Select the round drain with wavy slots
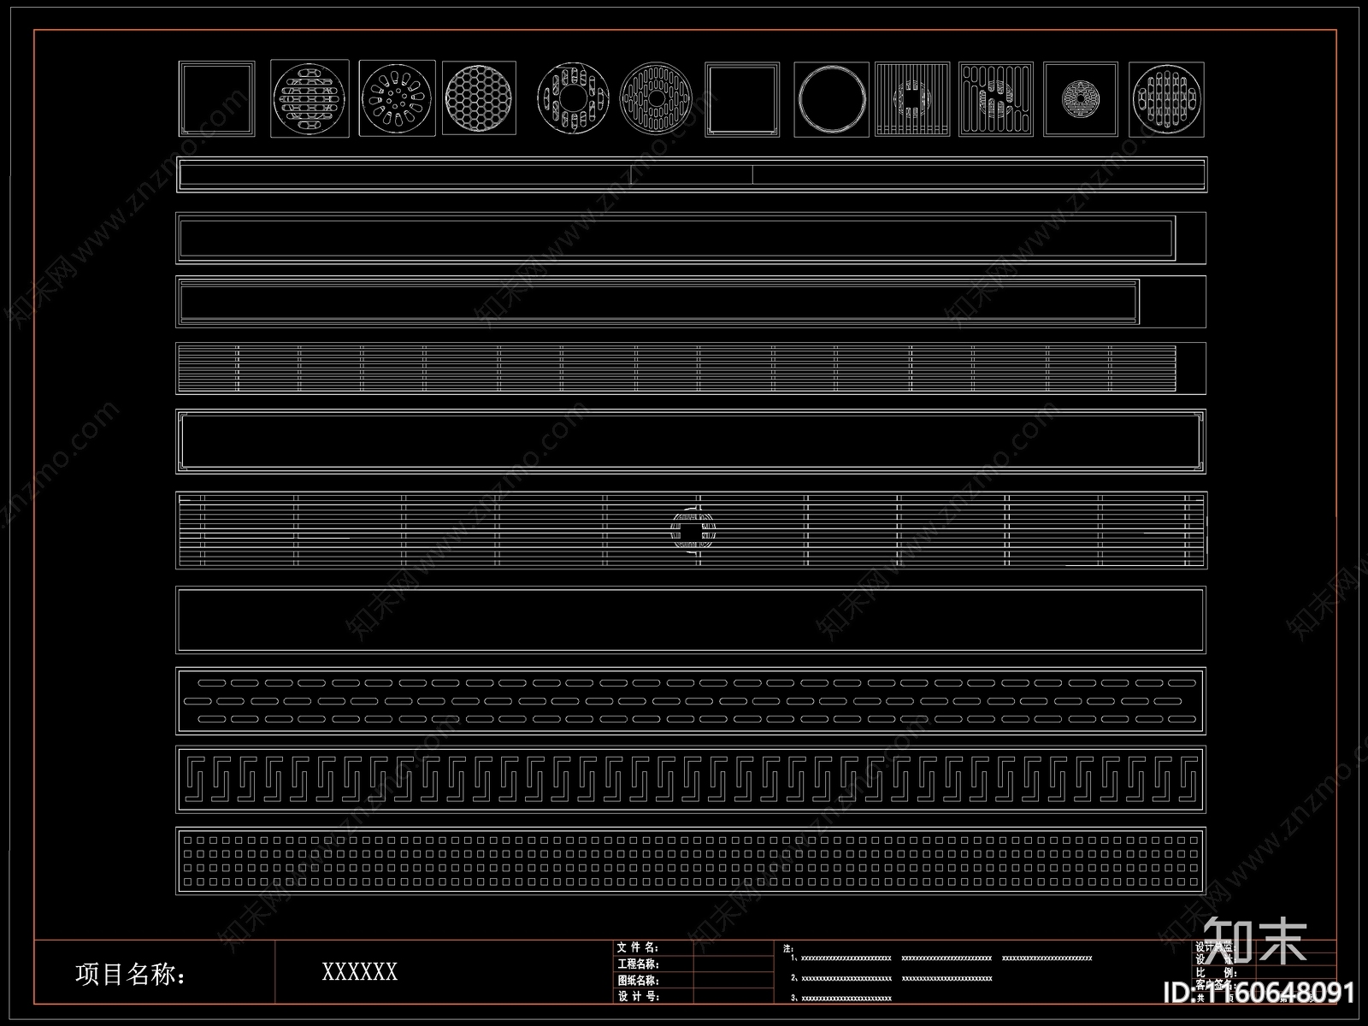 (310, 98)
